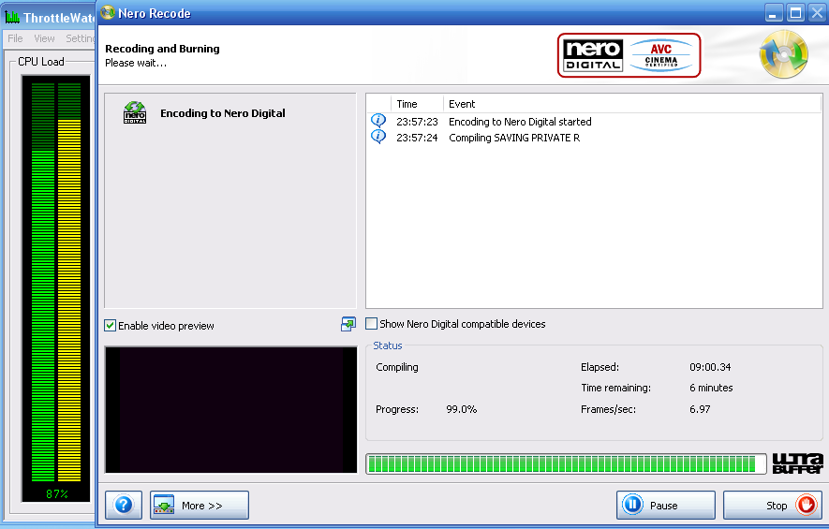Click the elapsed time value 09:00.34
Viewport: 829px width, 529px height.
click(x=710, y=367)
